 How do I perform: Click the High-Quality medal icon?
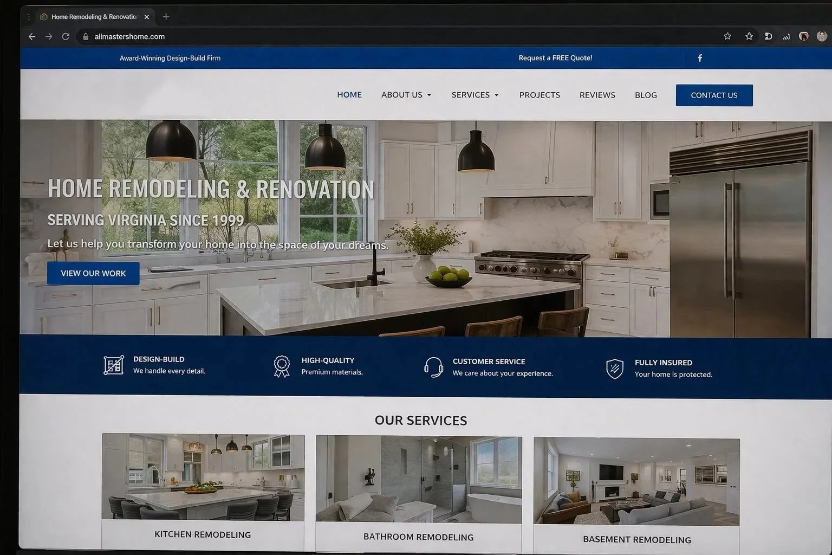click(x=281, y=366)
